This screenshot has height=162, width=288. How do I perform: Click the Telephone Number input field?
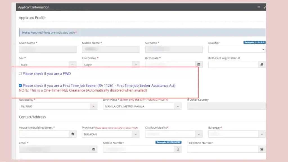[223, 149]
